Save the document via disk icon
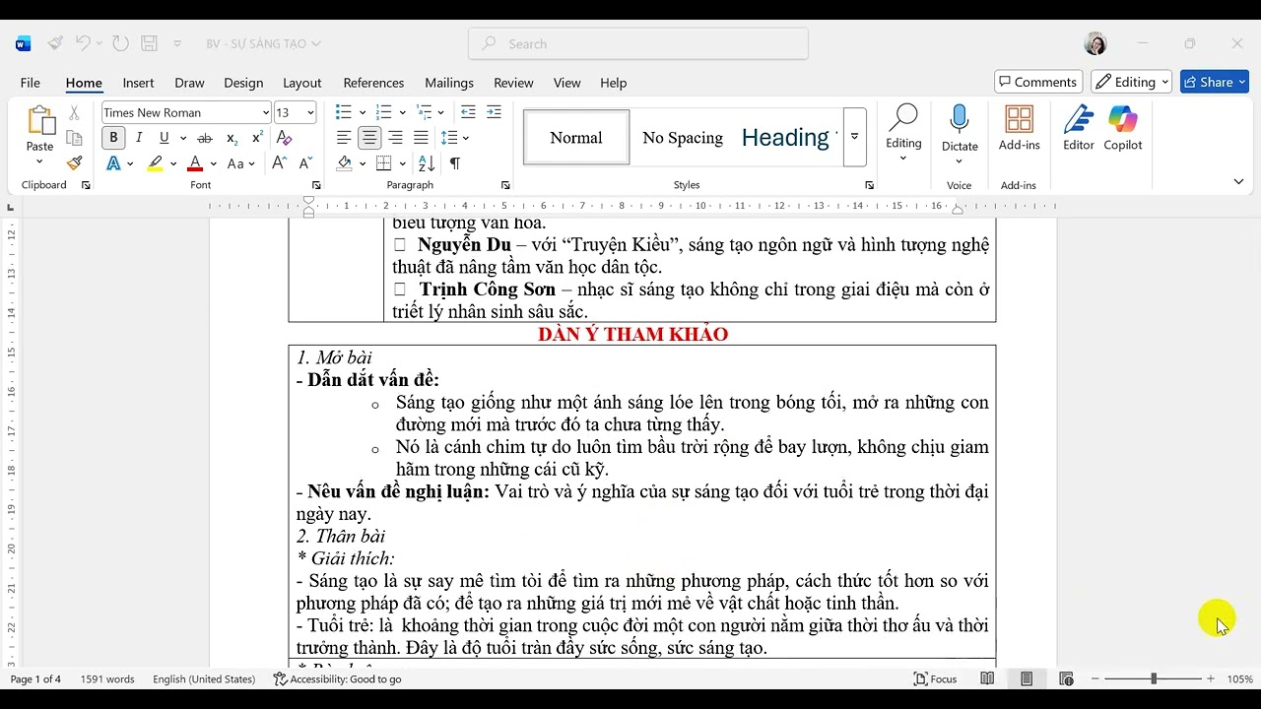The height and width of the screenshot is (709, 1261). [x=150, y=43]
